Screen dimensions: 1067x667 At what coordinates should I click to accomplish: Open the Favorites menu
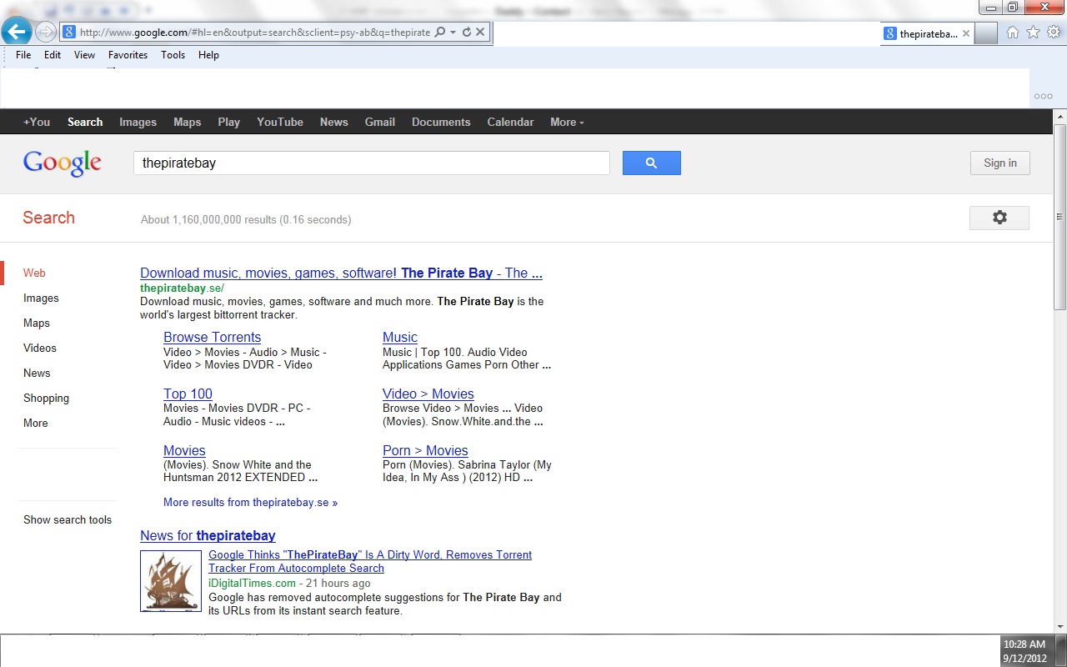pyautogui.click(x=128, y=55)
